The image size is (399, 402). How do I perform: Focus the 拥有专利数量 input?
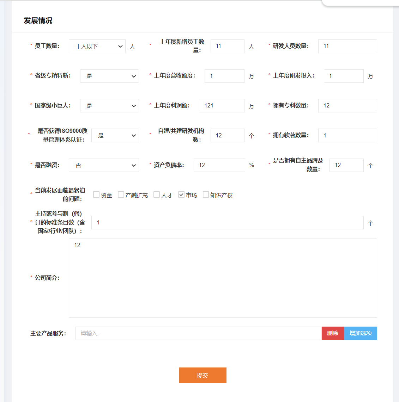click(347, 106)
